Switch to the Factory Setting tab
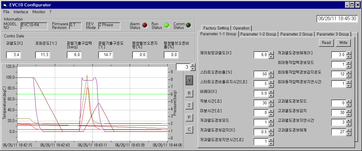This screenshot has width=362, height=151. [x=216, y=28]
